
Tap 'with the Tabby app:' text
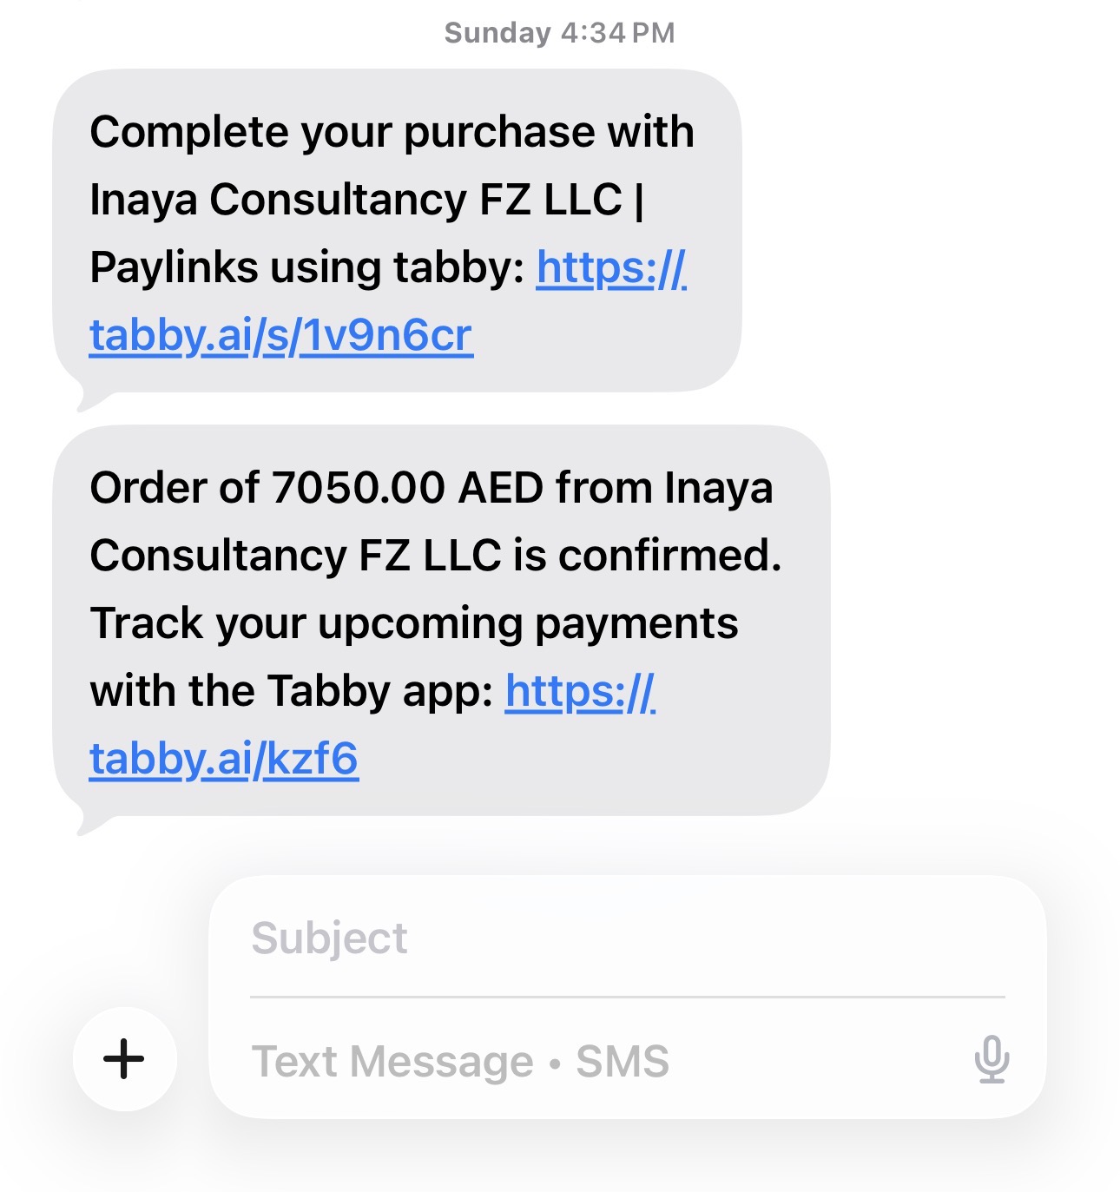coord(292,692)
